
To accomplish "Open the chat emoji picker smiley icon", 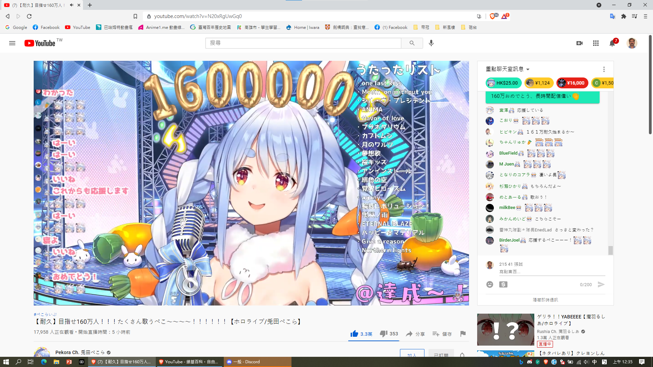I will click(x=489, y=284).
